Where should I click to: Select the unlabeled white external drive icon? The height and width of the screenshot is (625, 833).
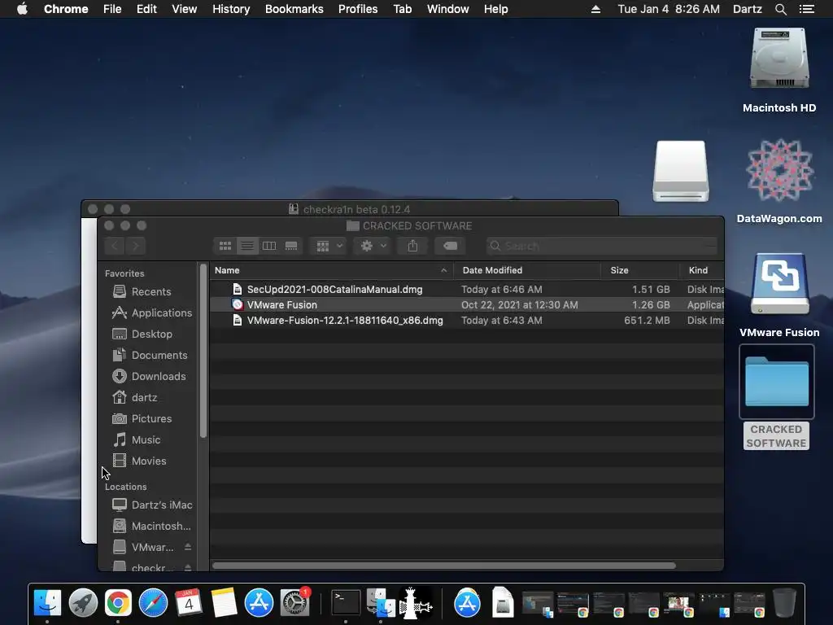click(681, 171)
